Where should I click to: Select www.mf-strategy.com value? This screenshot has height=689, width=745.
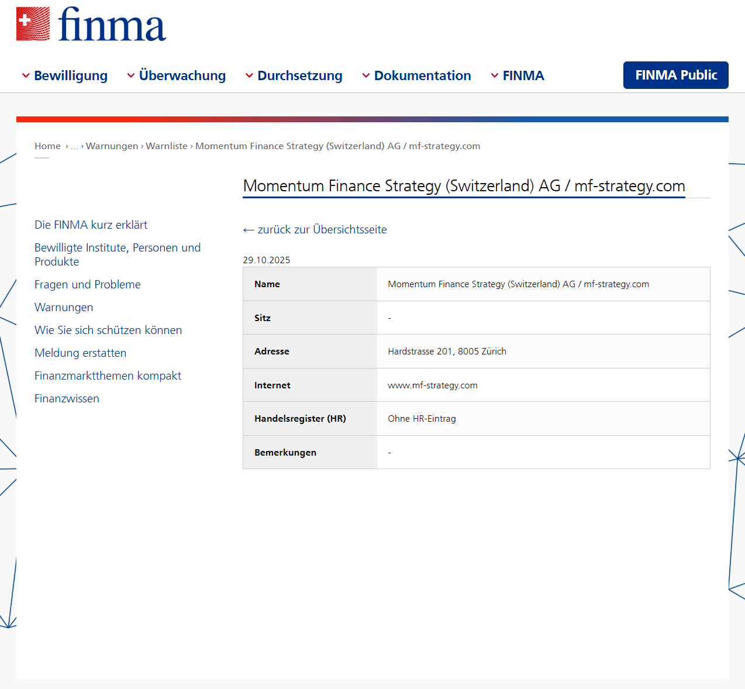(433, 385)
